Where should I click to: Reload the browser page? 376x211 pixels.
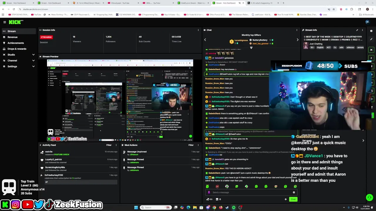click(14, 9)
